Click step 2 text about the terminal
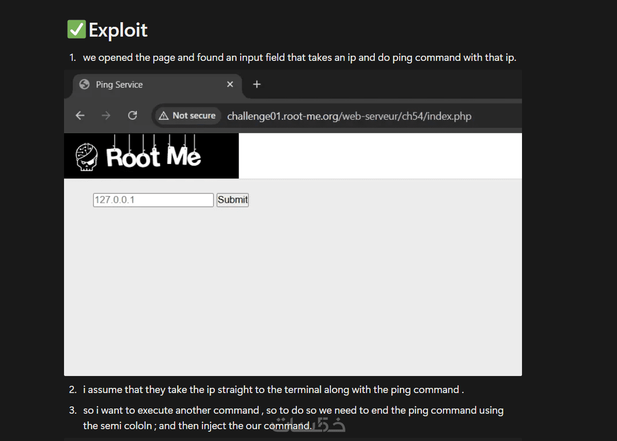Screen dimensions: 617x441 click(273, 390)
